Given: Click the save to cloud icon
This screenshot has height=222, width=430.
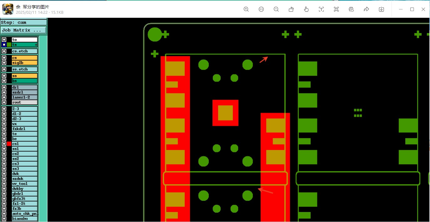Looking at the screenshot, I should coord(351,9).
